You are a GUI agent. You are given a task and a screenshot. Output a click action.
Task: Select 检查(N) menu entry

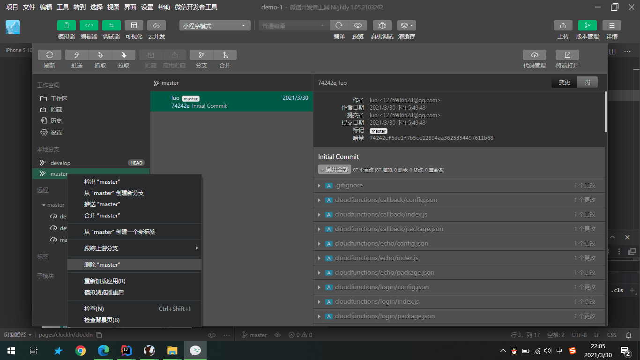pos(134,309)
